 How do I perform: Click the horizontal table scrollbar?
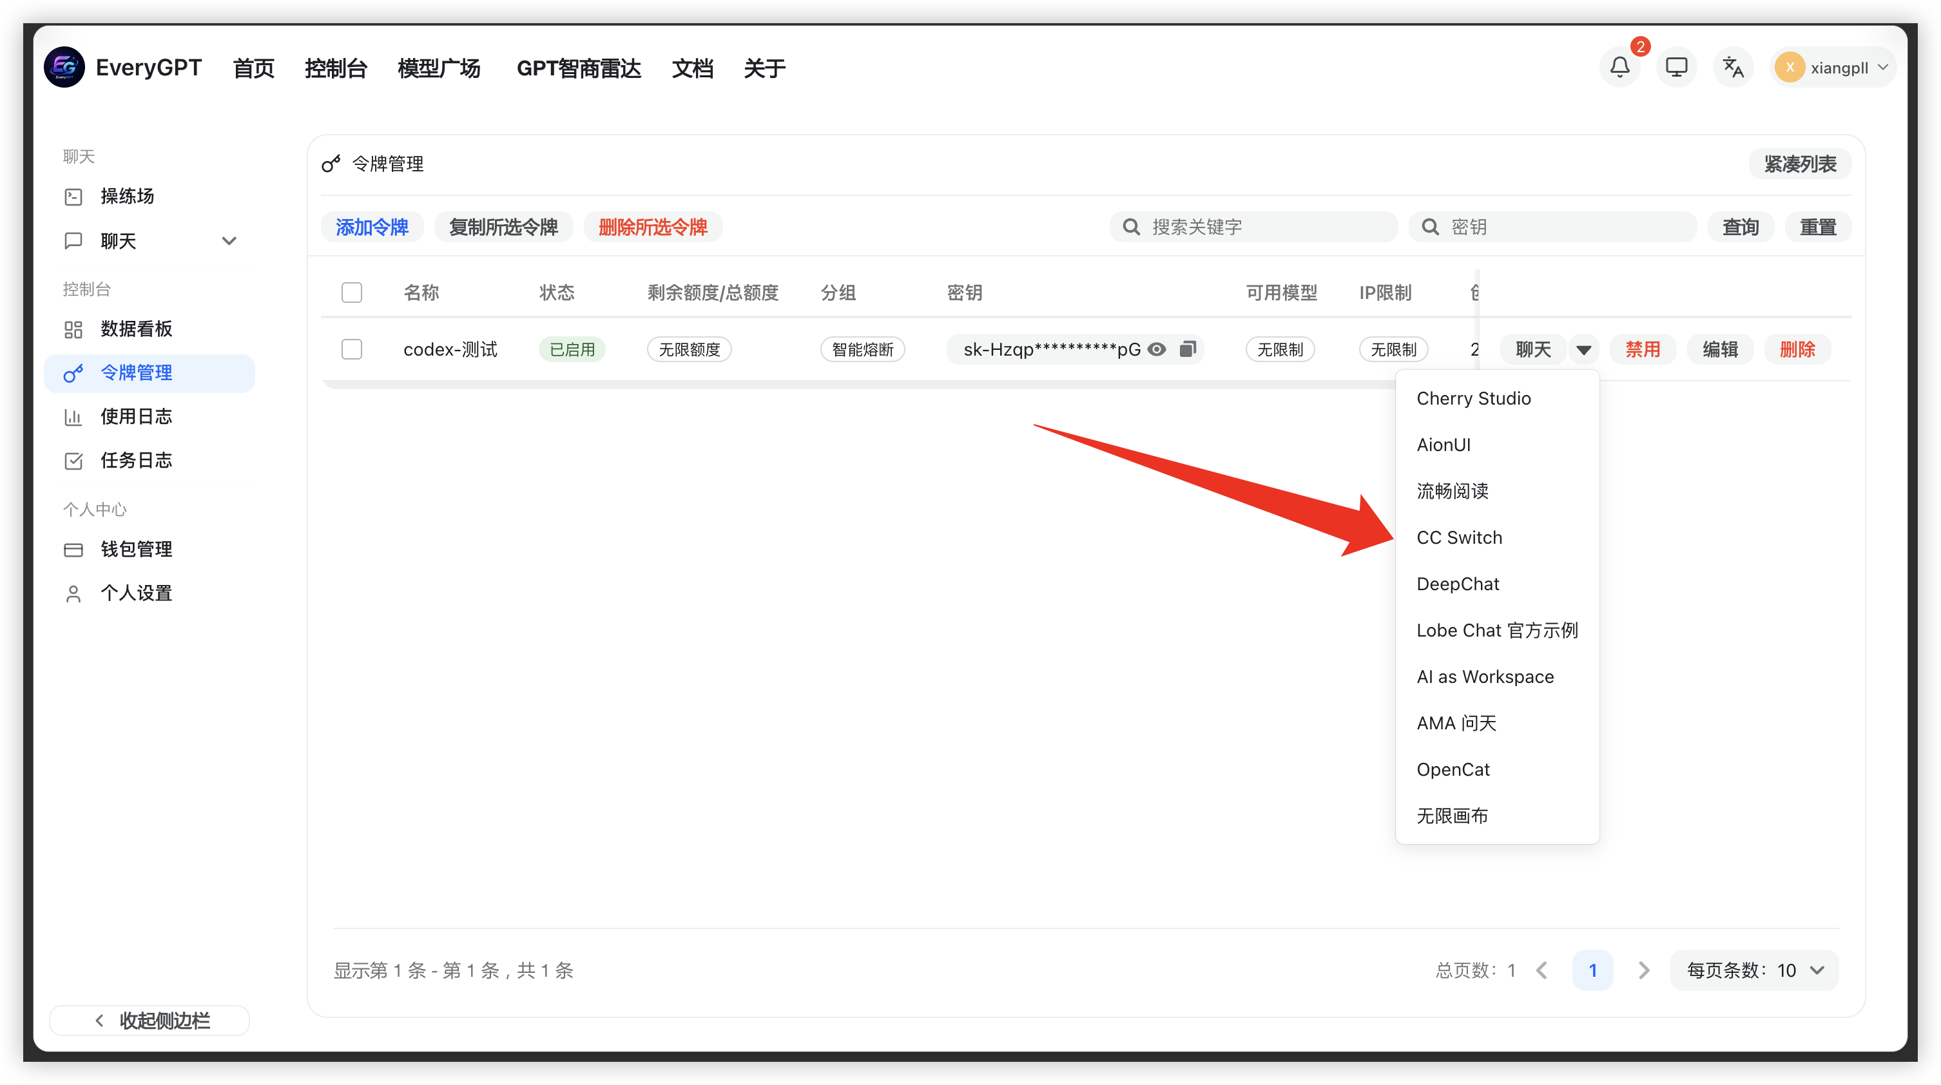pyautogui.click(x=859, y=385)
